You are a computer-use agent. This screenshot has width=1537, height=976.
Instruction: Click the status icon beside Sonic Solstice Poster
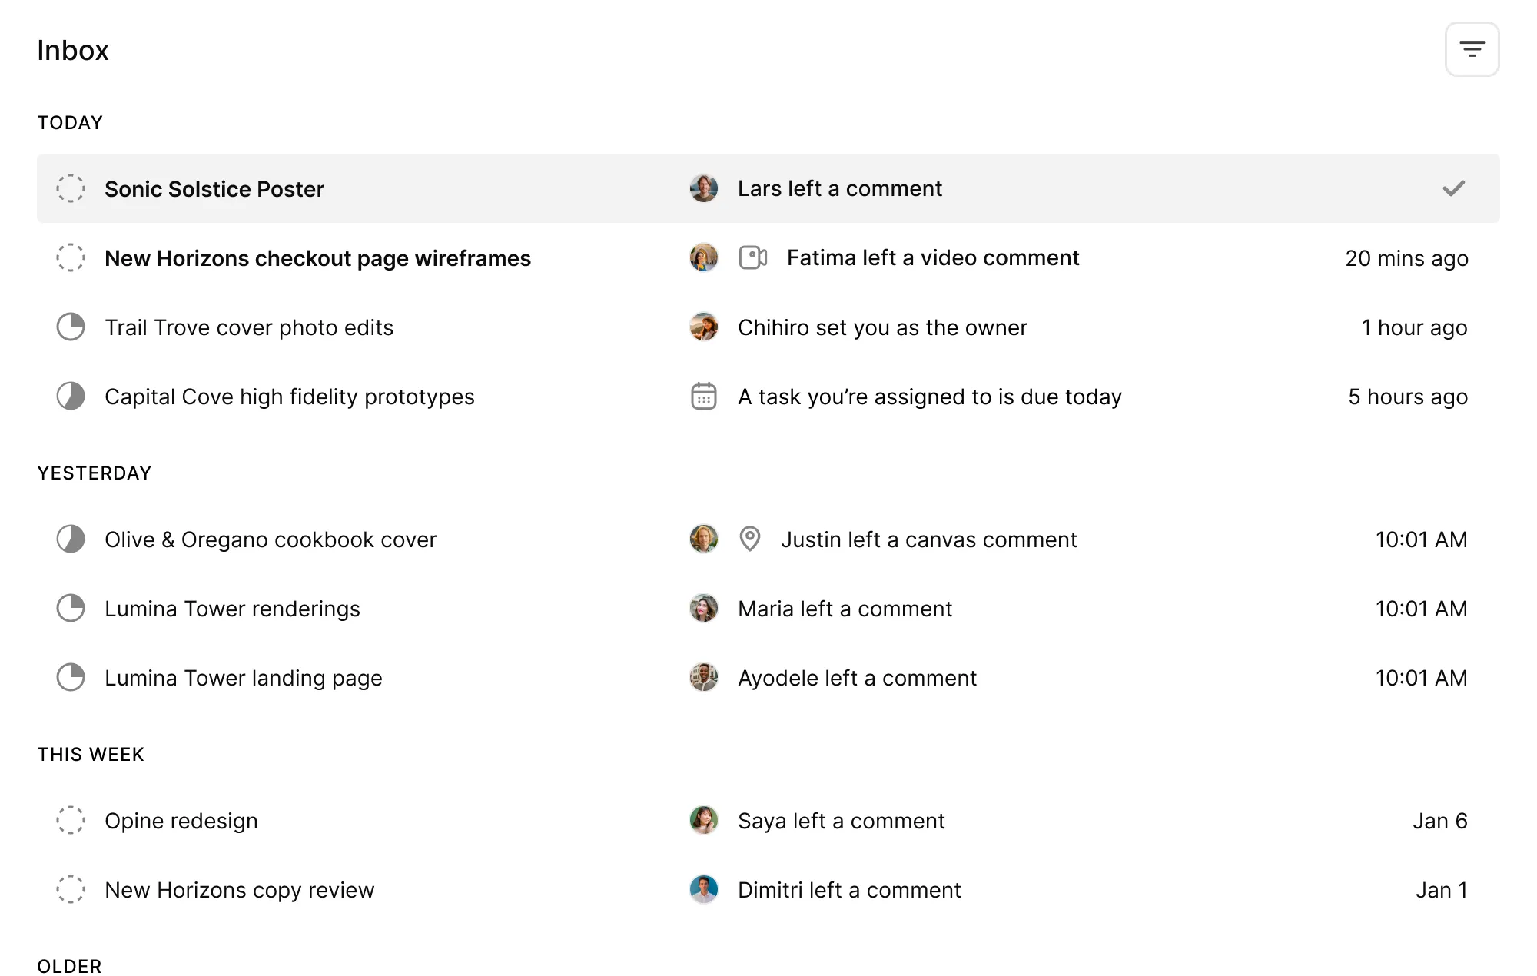[x=71, y=188]
